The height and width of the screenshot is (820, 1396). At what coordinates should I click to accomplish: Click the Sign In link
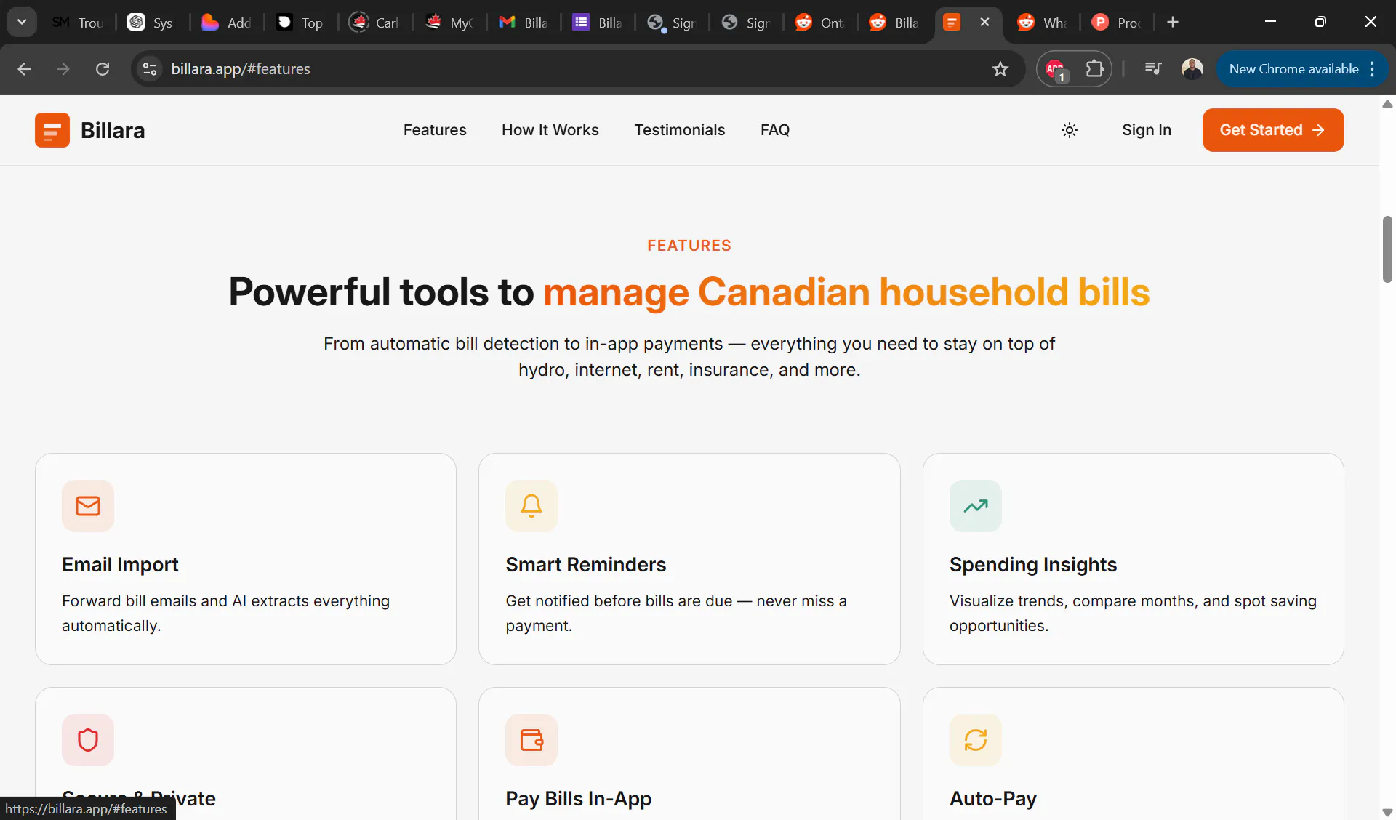pyautogui.click(x=1147, y=130)
